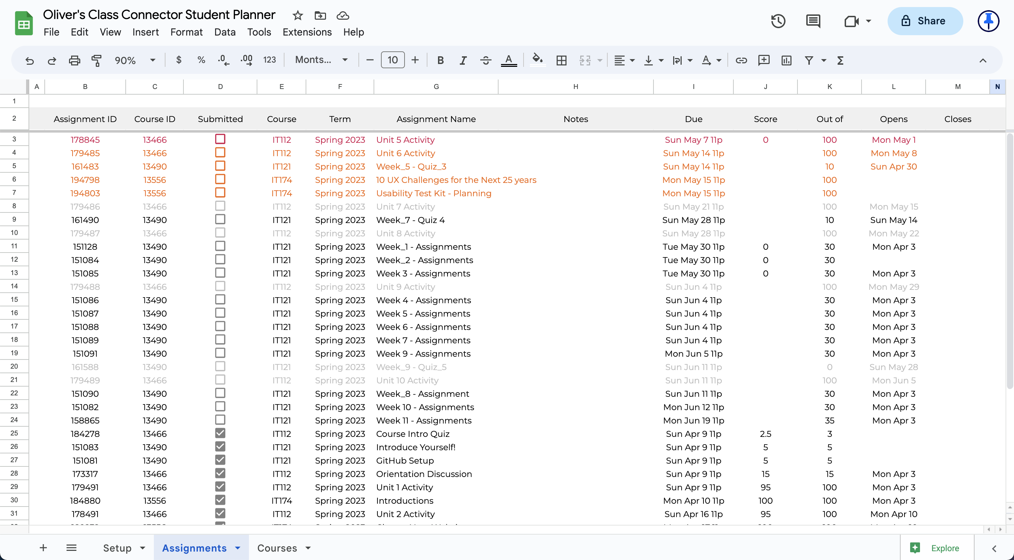Click the Share button
The image size is (1014, 560).
coord(925,21)
